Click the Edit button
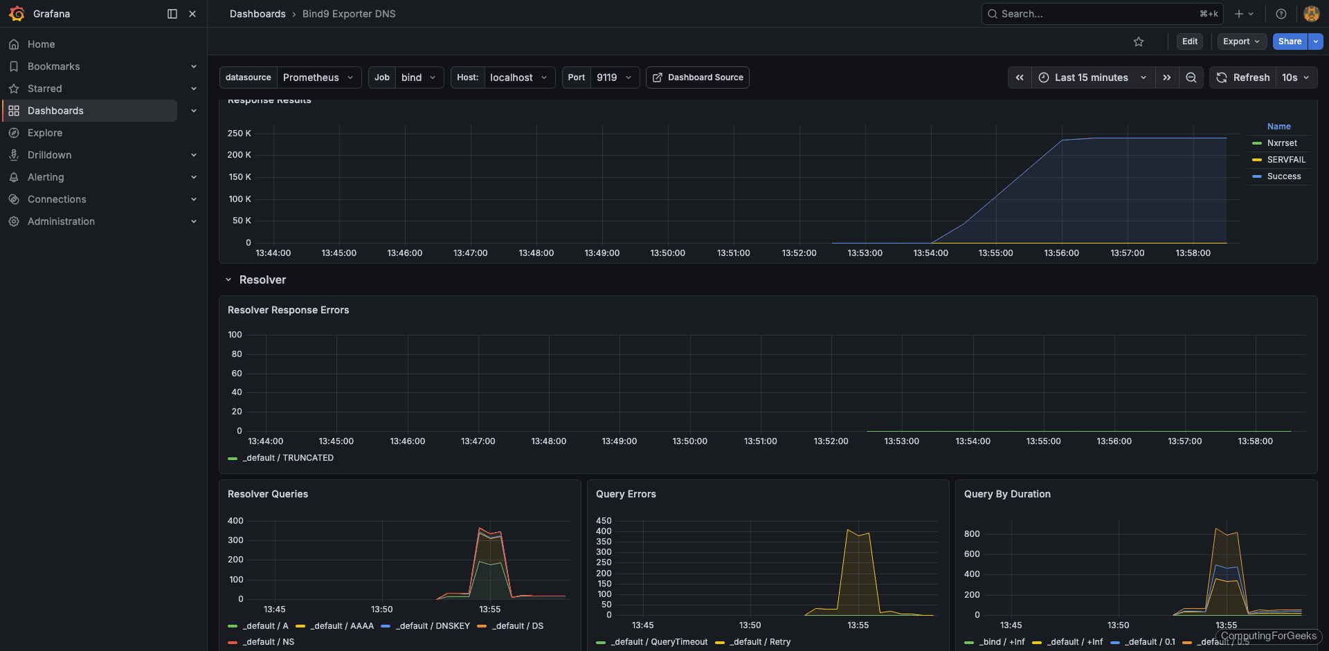 [1189, 42]
